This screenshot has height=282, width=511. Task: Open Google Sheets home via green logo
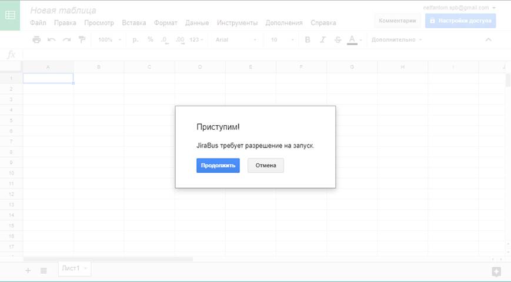[x=11, y=16]
